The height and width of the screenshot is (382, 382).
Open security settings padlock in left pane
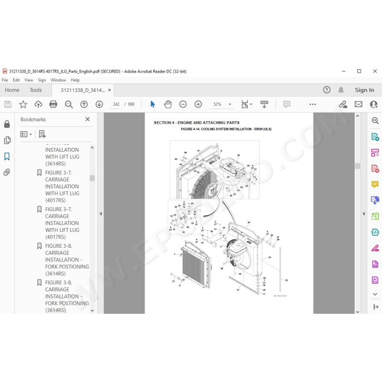tap(7, 124)
